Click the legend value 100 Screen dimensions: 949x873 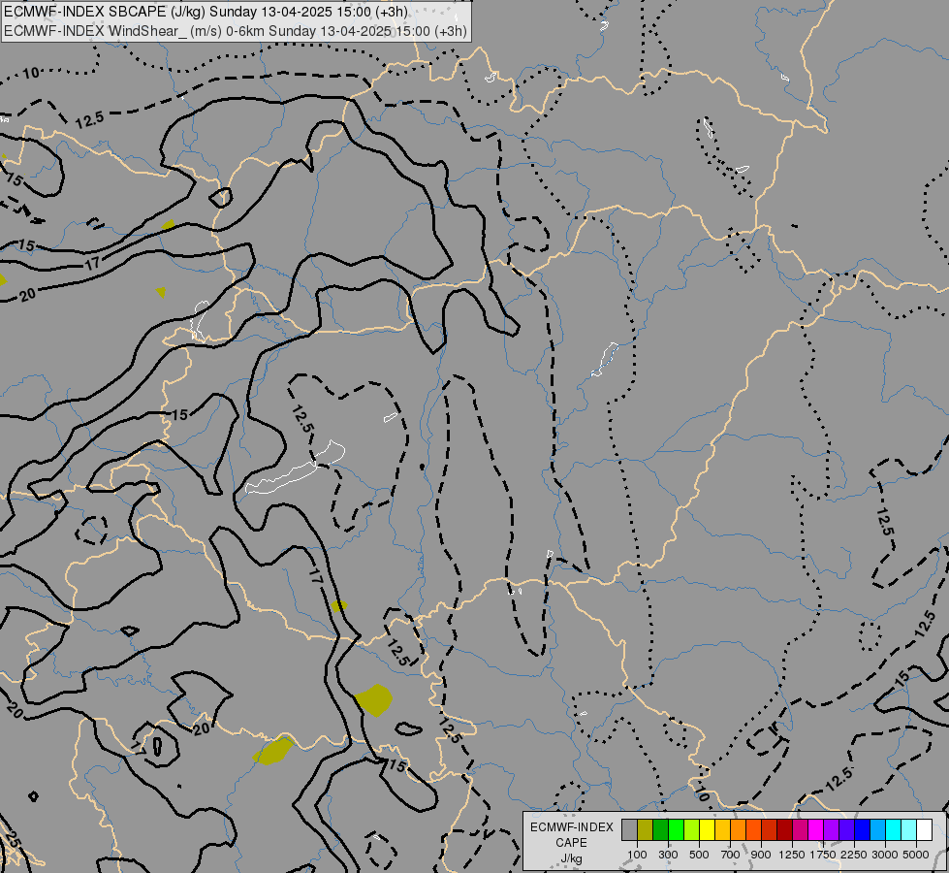point(637,855)
